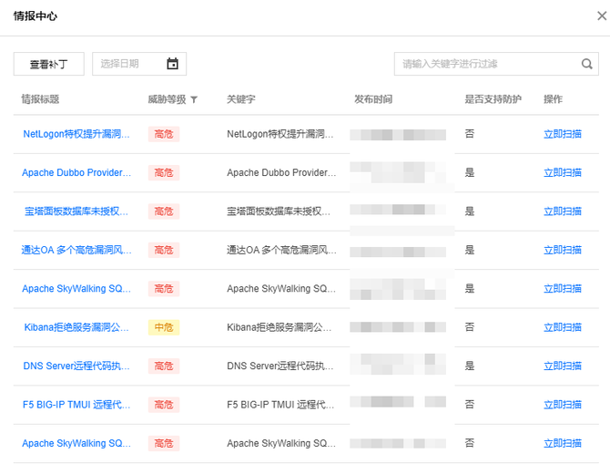Open the NetLogon特权提升漏洞 intelligence title
This screenshot has height=464, width=610.
click(x=76, y=134)
